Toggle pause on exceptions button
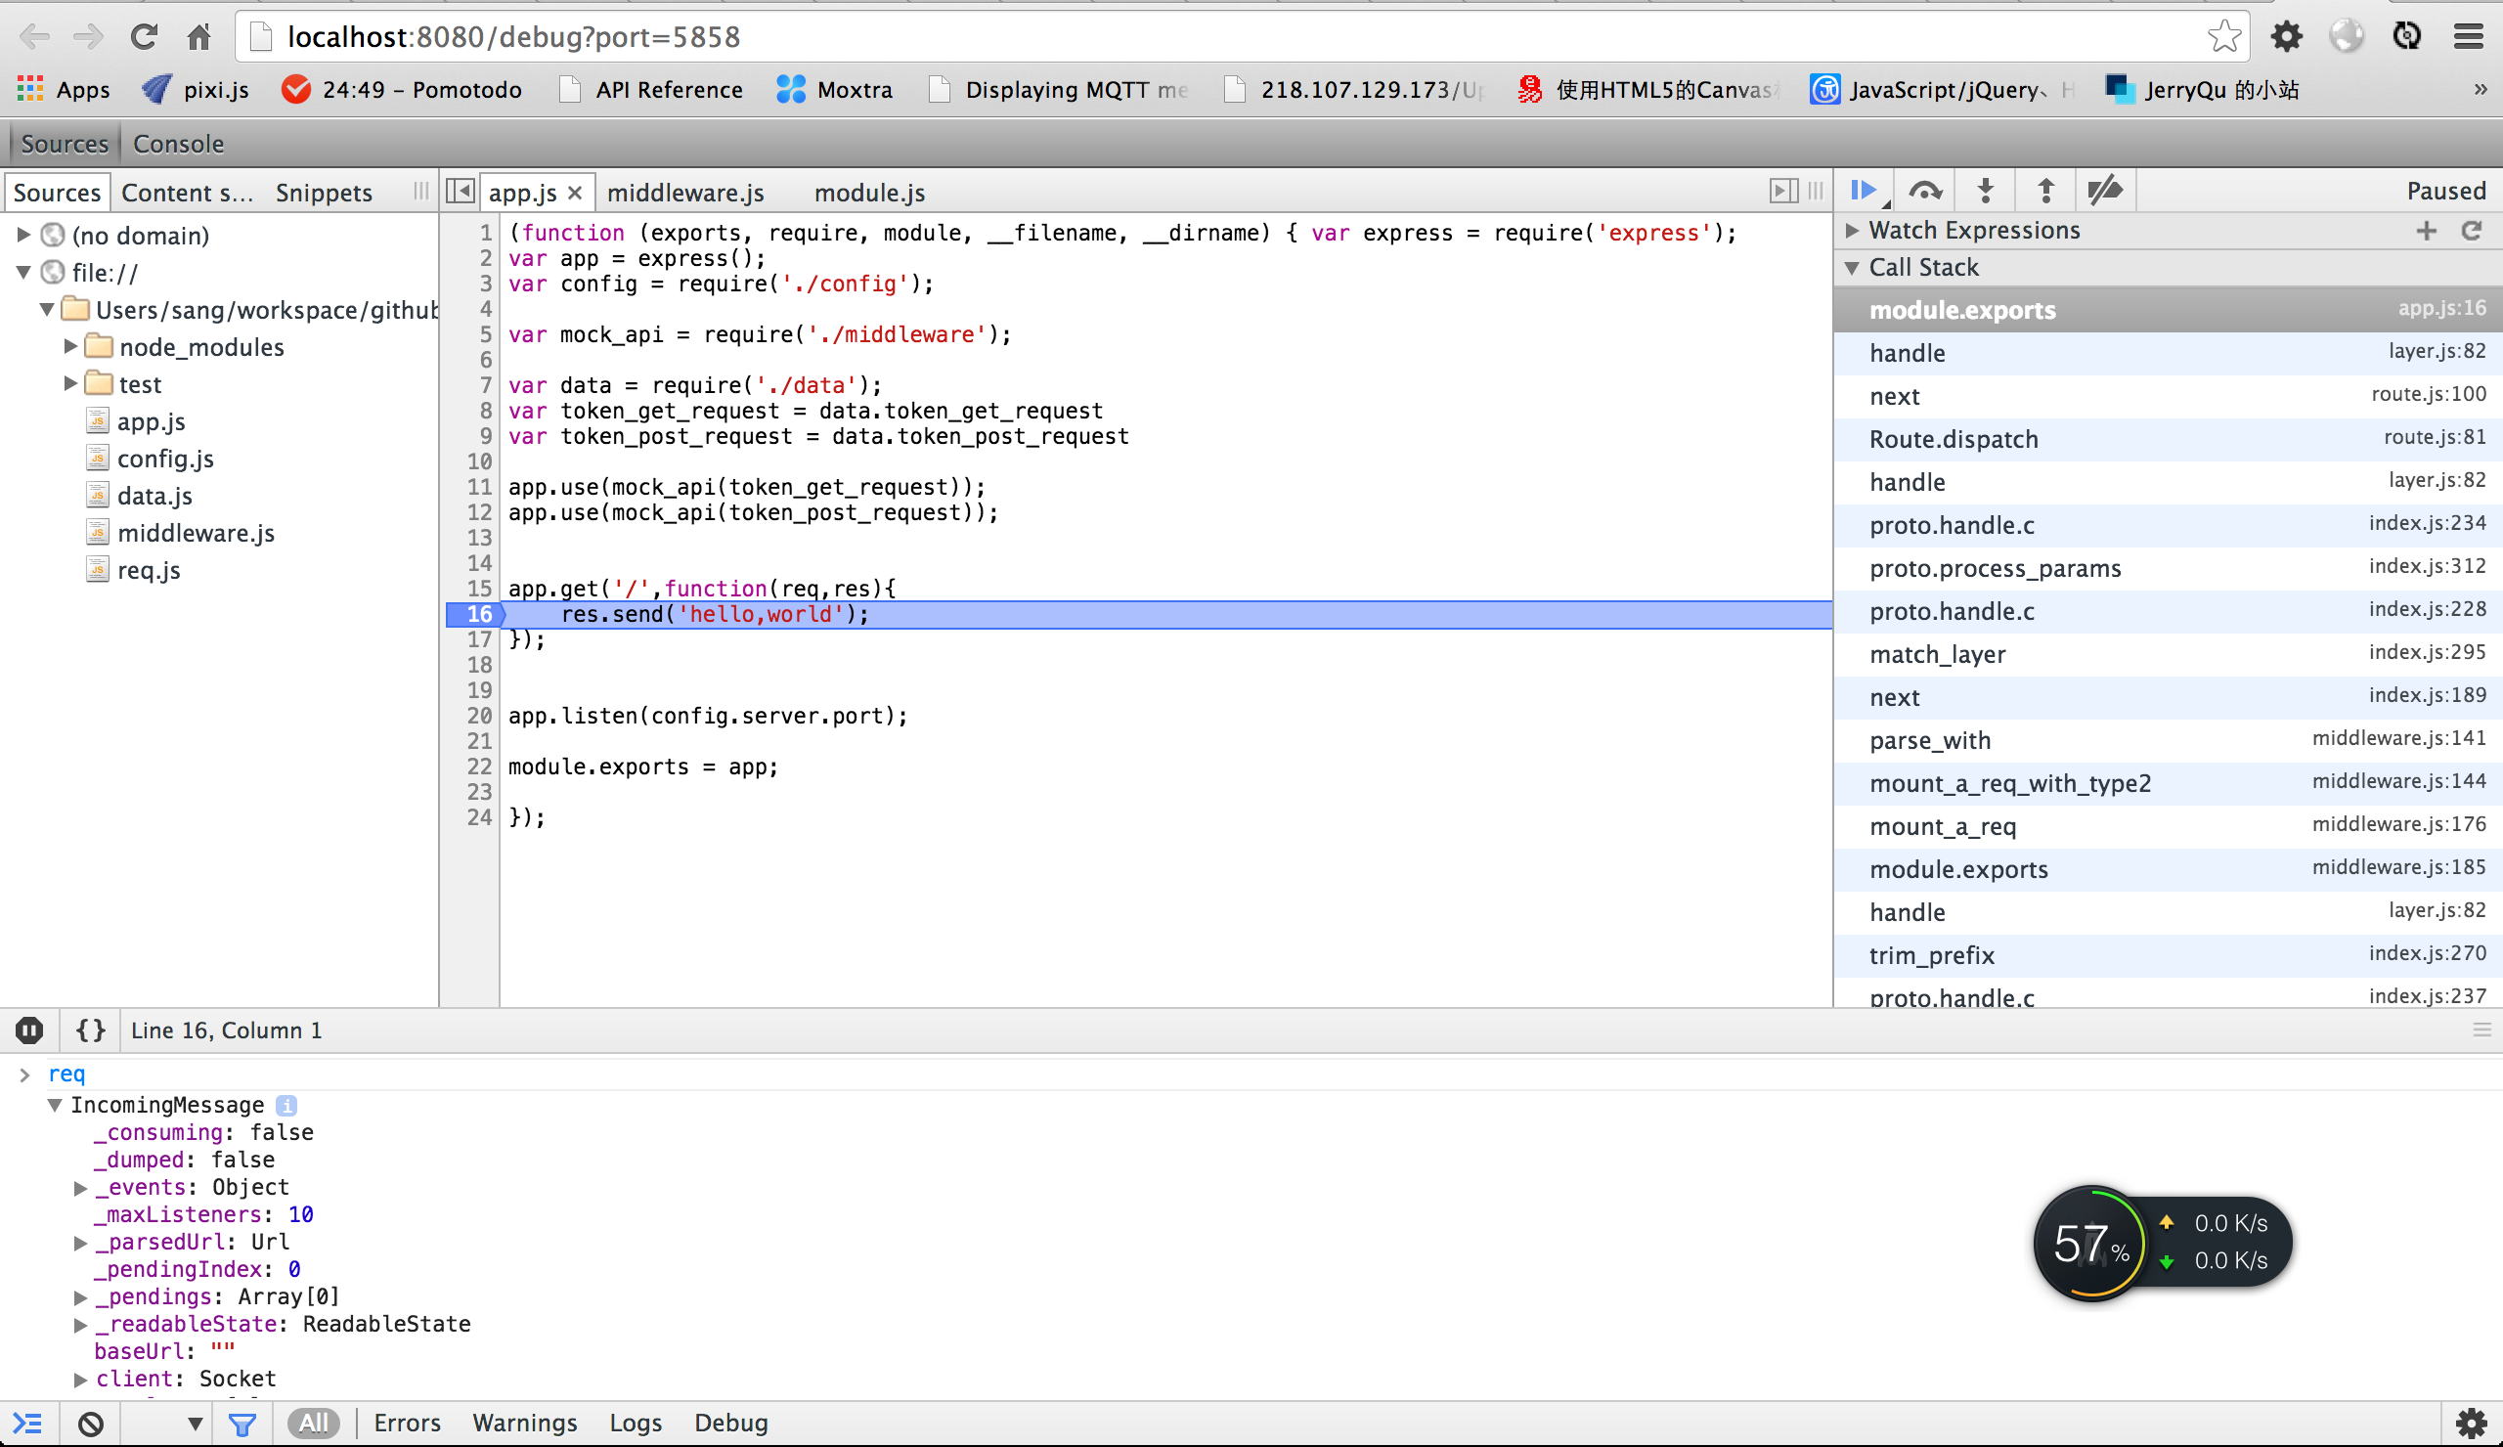Image resolution: width=2503 pixels, height=1447 pixels. [x=29, y=1030]
